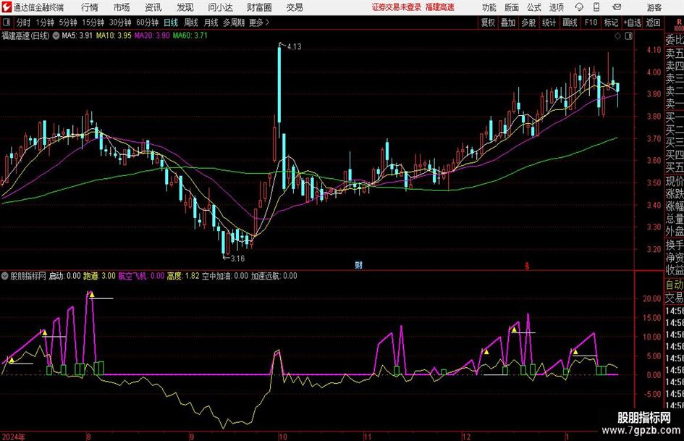Open the 财富圈 menu

click(x=259, y=7)
